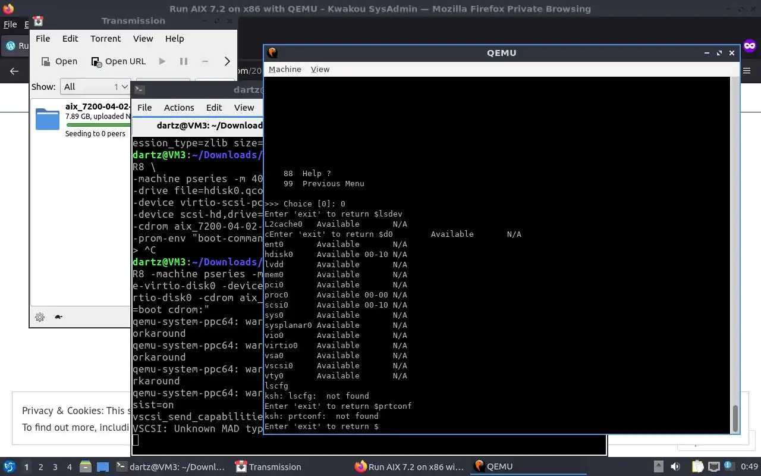
Task: Switch to the Firefox taskbar entry
Action: coord(410,467)
